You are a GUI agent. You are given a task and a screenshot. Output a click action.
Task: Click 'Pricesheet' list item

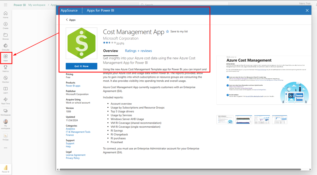click(117, 142)
